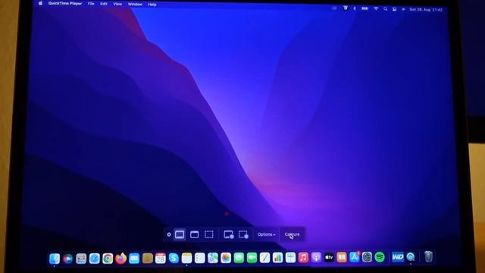Open System Preferences from the Dock
This screenshot has width=485, height=273.
(x=367, y=257)
